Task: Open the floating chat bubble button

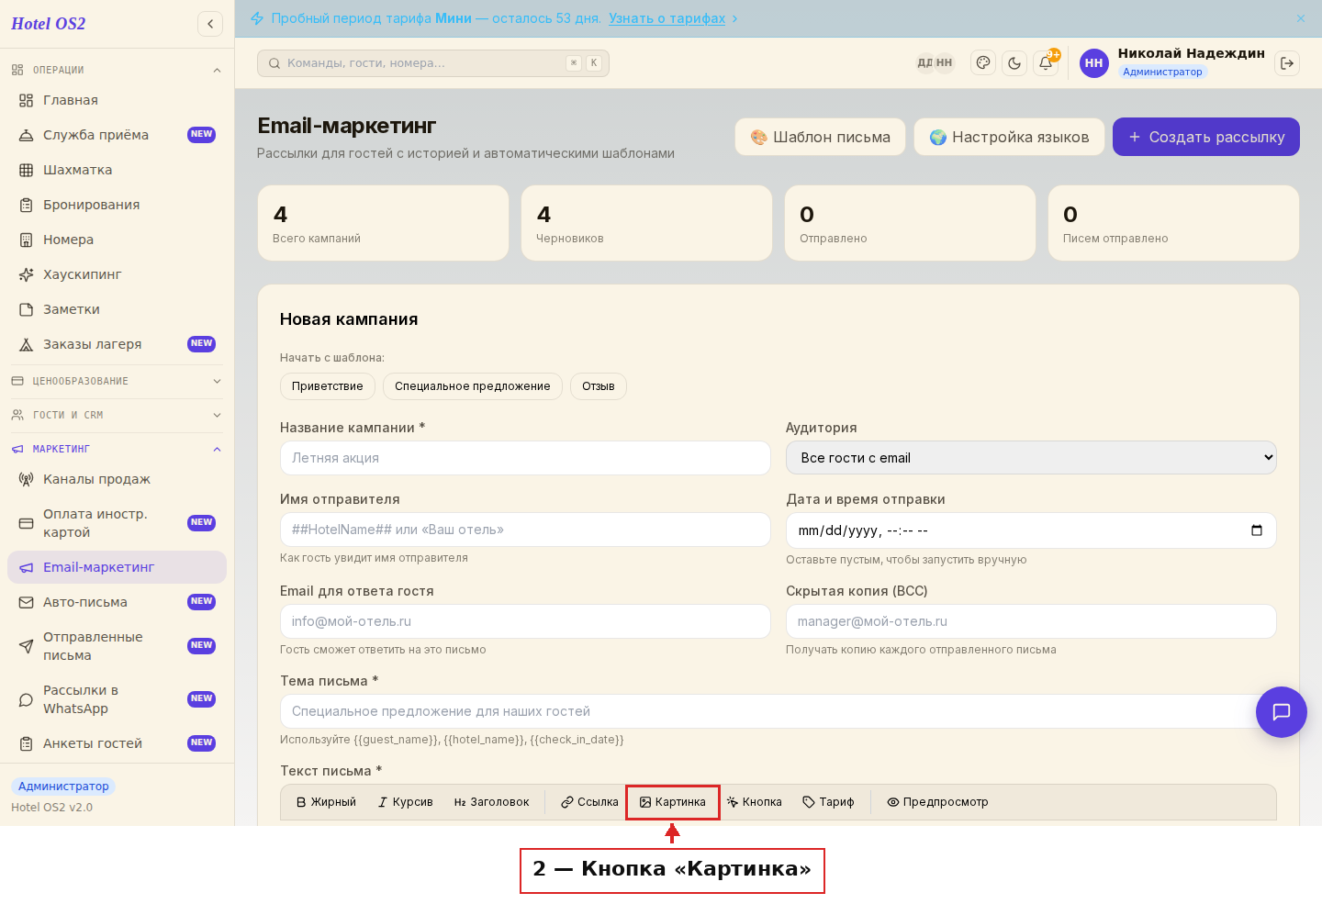Action: point(1282,712)
